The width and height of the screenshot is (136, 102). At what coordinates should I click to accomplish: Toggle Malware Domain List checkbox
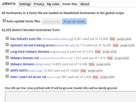(x=7, y=57)
